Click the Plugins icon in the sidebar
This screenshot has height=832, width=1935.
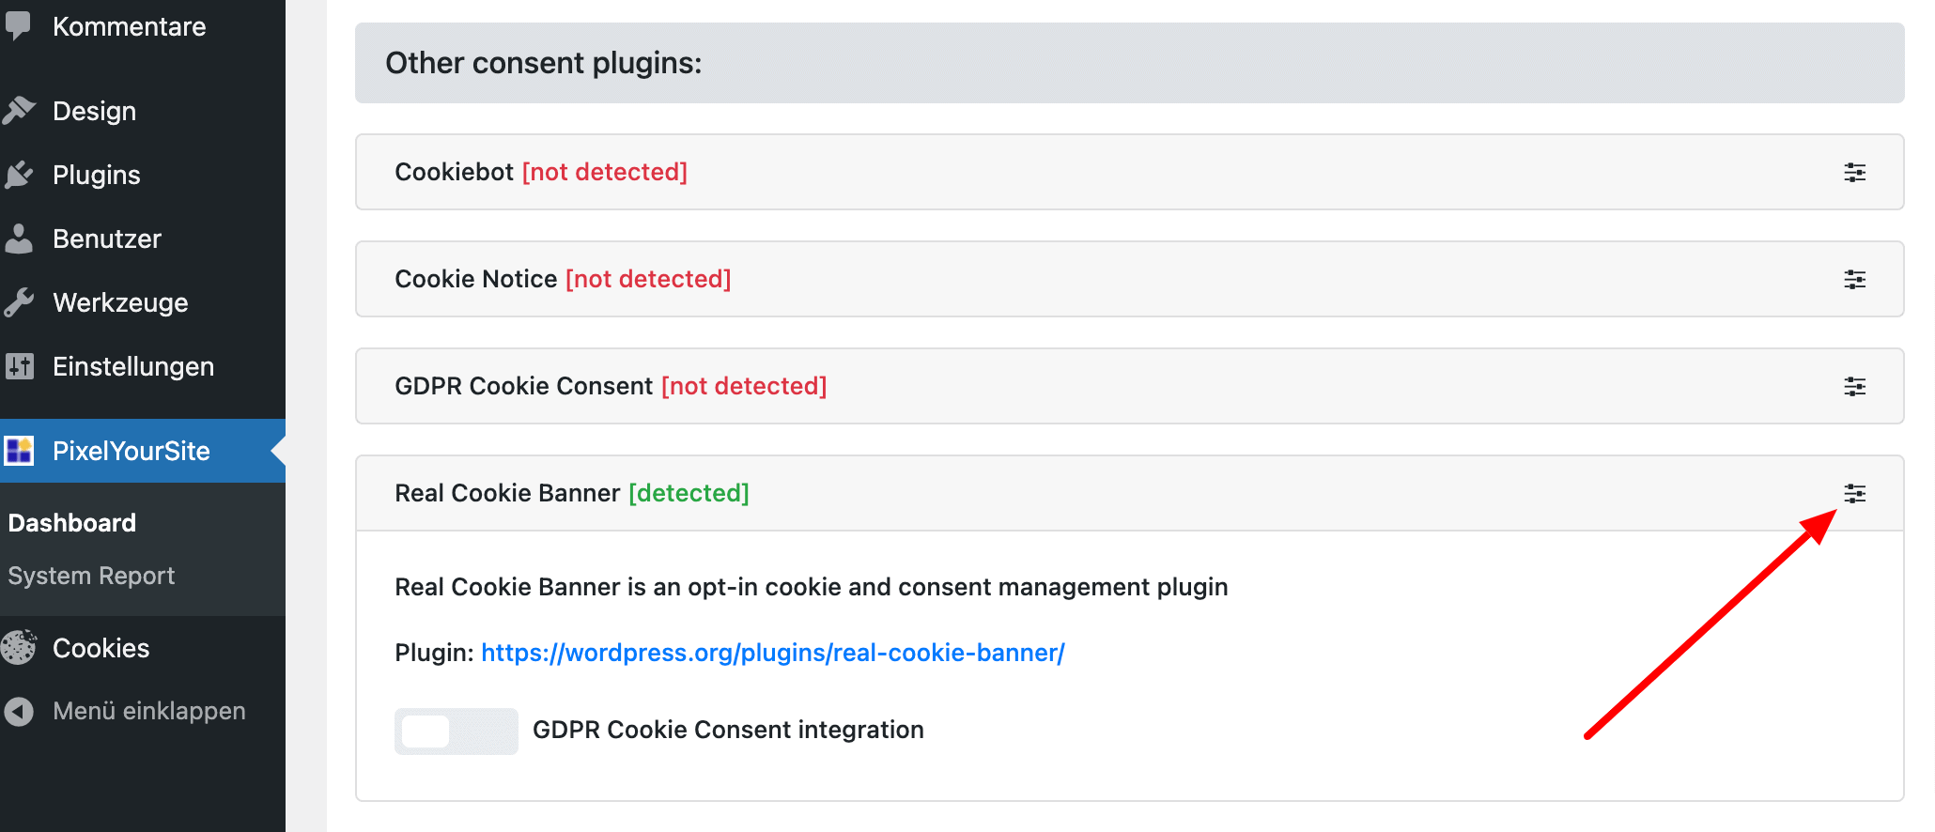point(21,174)
